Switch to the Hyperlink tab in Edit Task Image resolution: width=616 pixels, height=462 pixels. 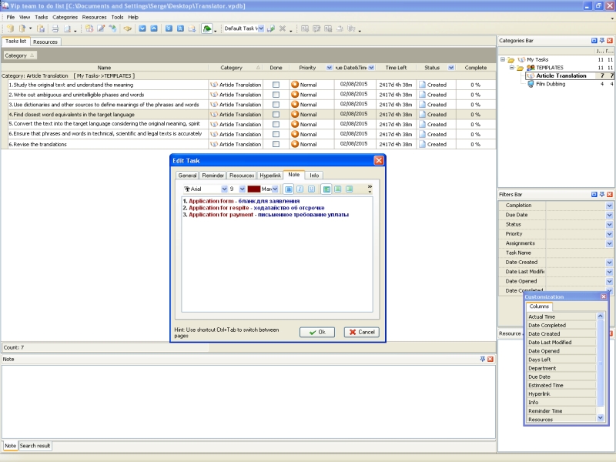tap(269, 176)
